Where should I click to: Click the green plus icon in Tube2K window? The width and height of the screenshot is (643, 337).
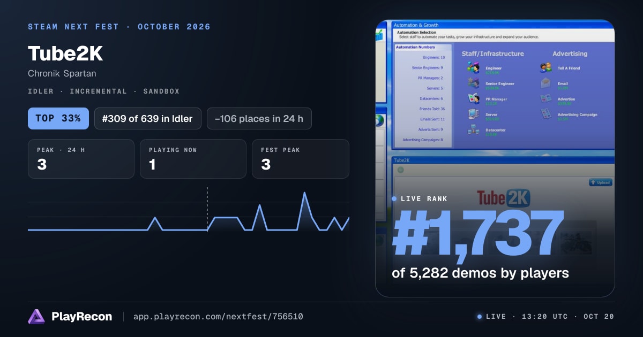[x=400, y=170]
